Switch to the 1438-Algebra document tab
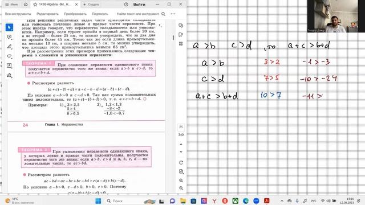The height and width of the screenshot is (205, 365). click(55, 5)
